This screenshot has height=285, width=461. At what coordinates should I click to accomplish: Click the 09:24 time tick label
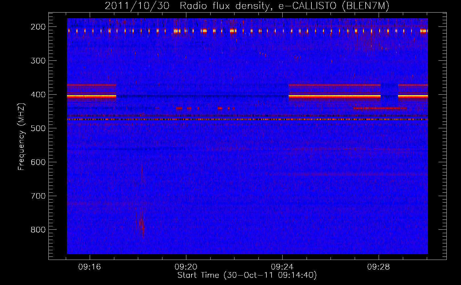coord(282,267)
